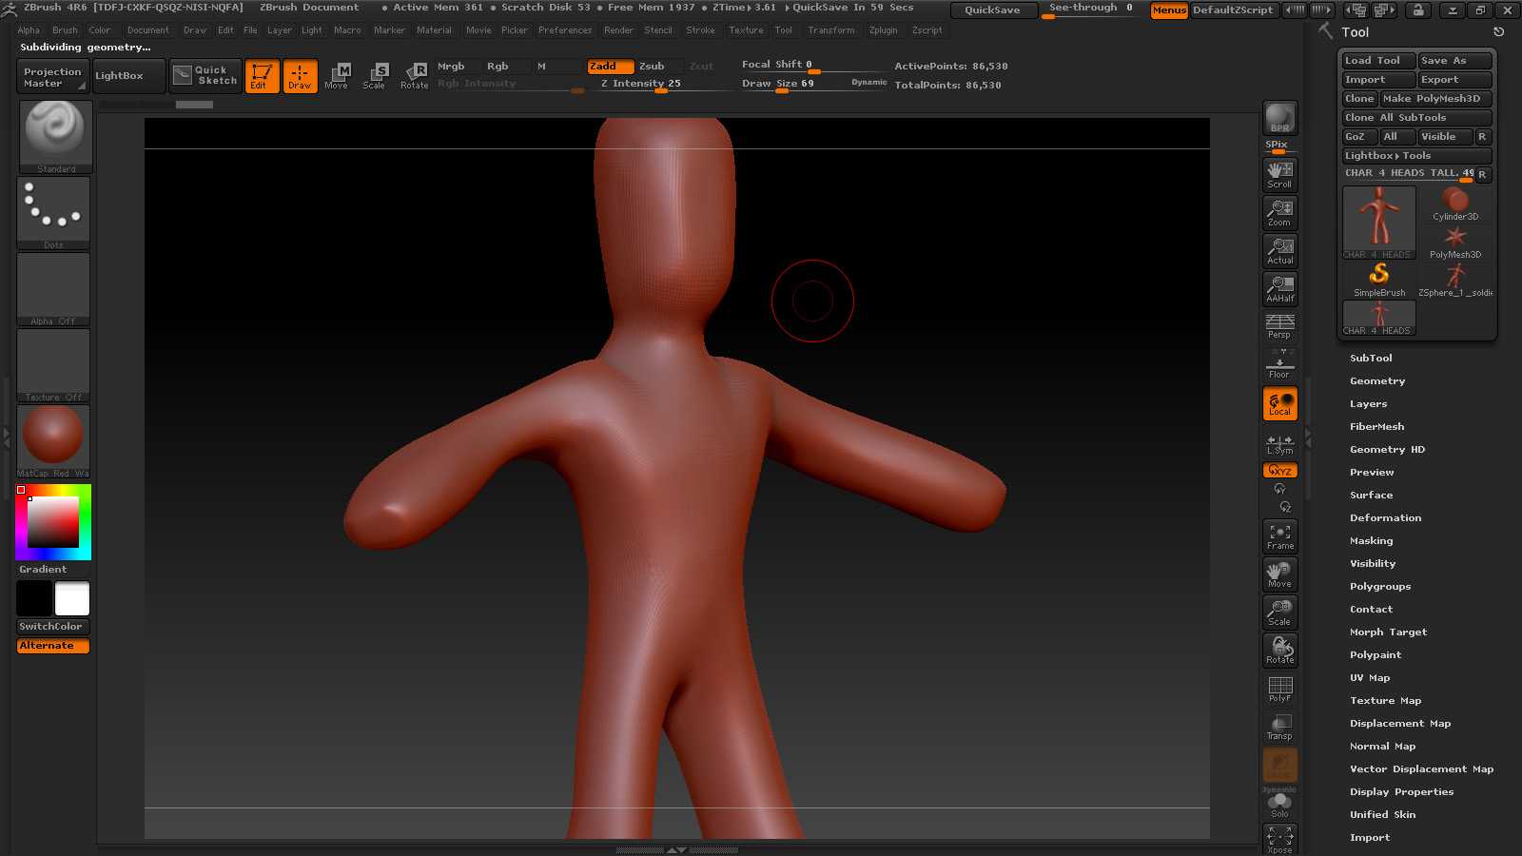Set Actual size view

pyautogui.click(x=1279, y=250)
